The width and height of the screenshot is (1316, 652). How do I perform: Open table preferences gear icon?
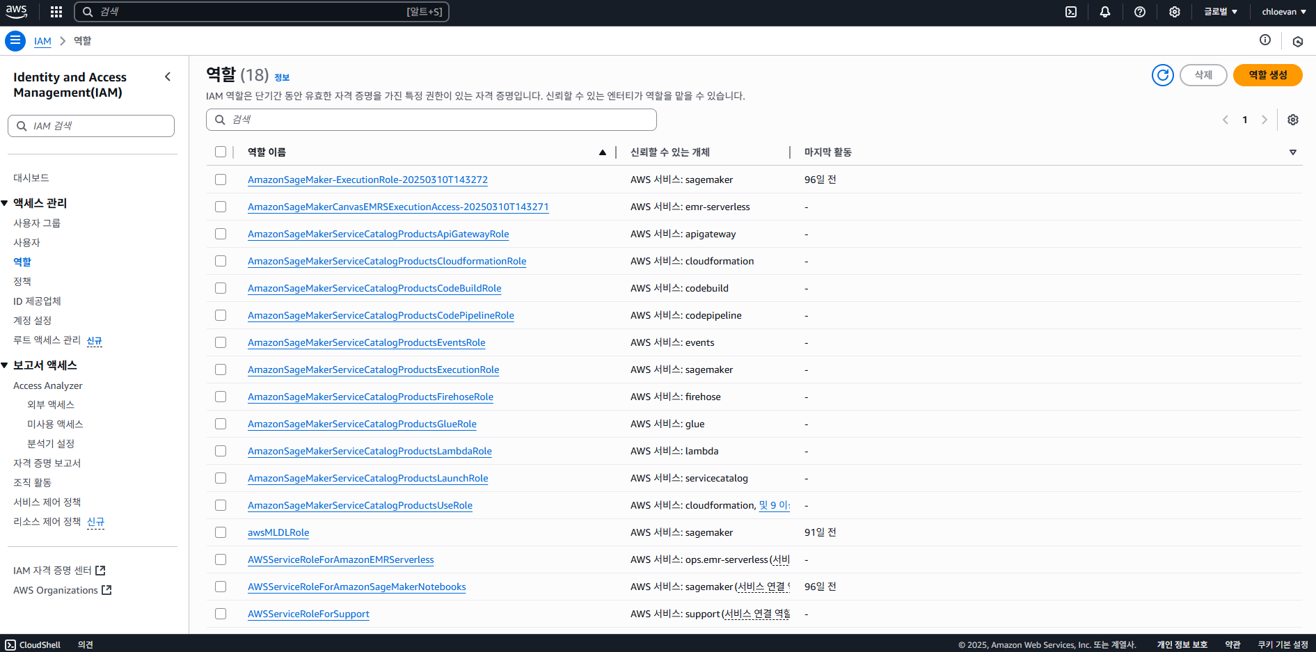click(x=1293, y=120)
